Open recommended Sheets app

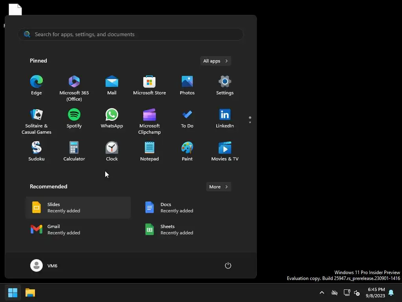191,230
